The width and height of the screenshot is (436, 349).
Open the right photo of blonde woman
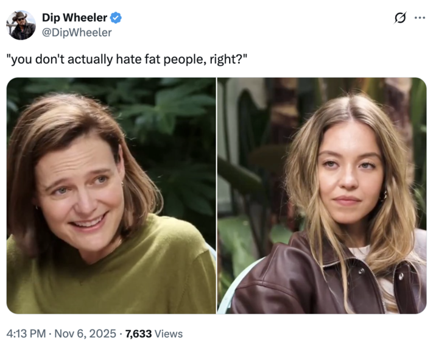[x=322, y=195]
